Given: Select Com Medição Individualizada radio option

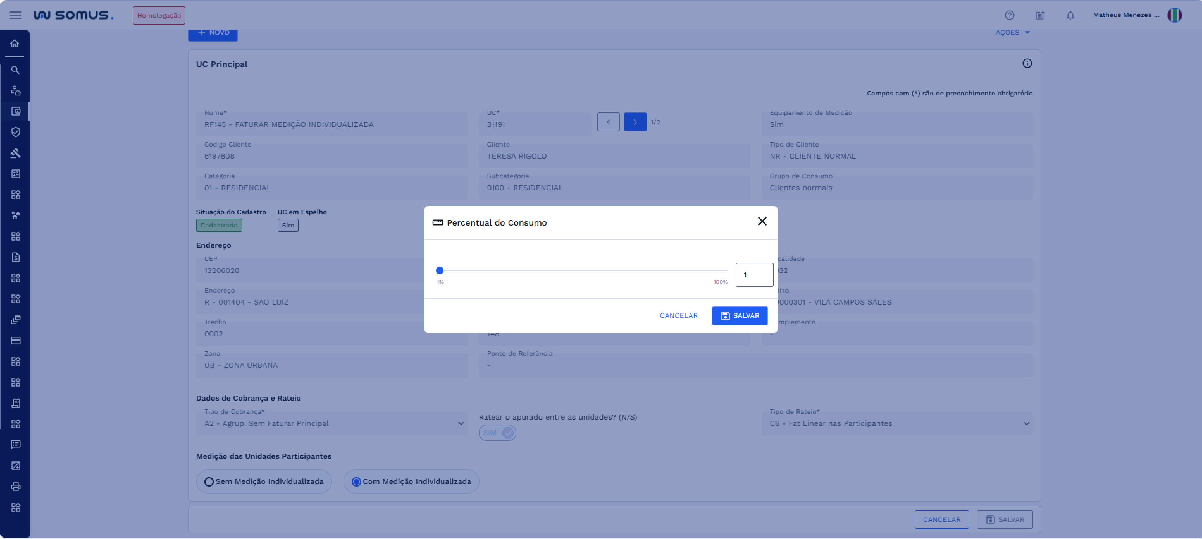Looking at the screenshot, I should tap(356, 481).
